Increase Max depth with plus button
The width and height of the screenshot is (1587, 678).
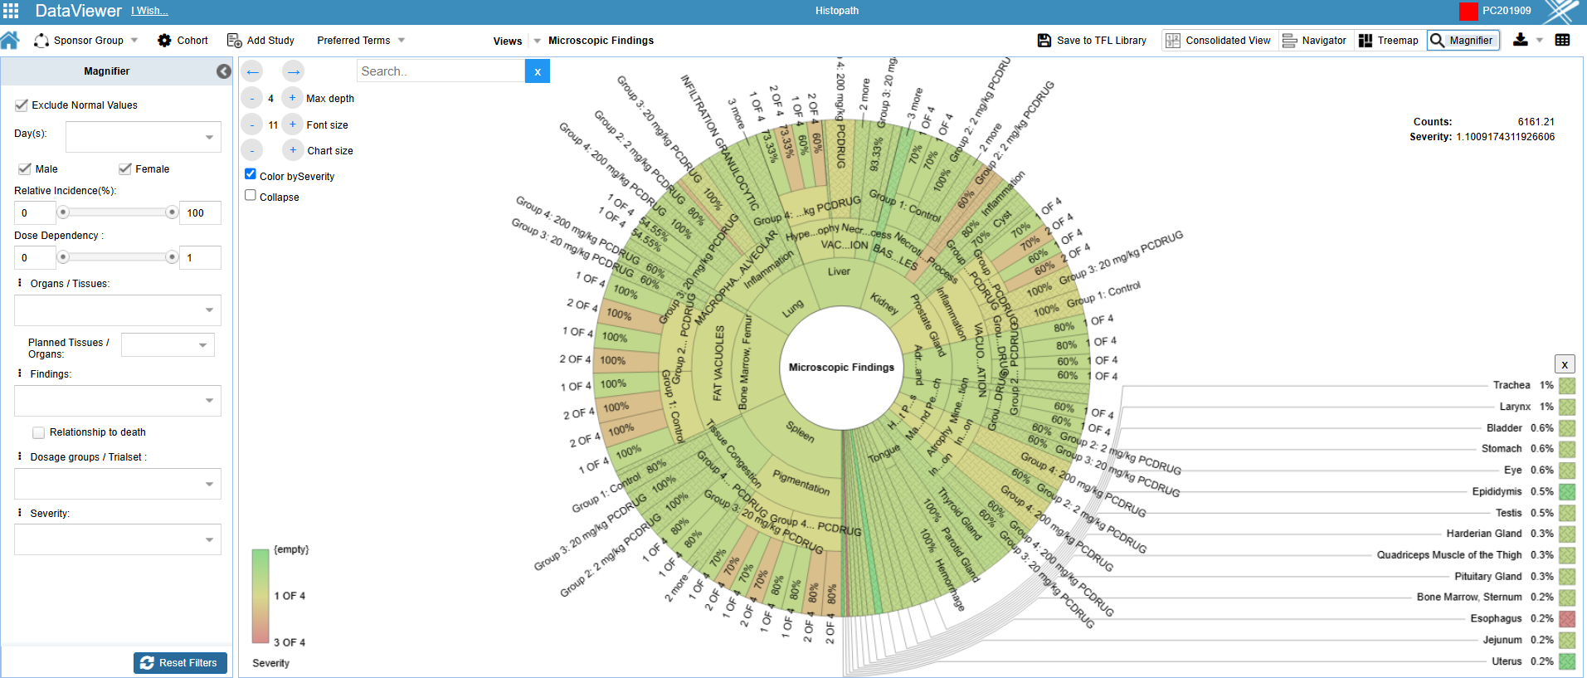coord(292,98)
